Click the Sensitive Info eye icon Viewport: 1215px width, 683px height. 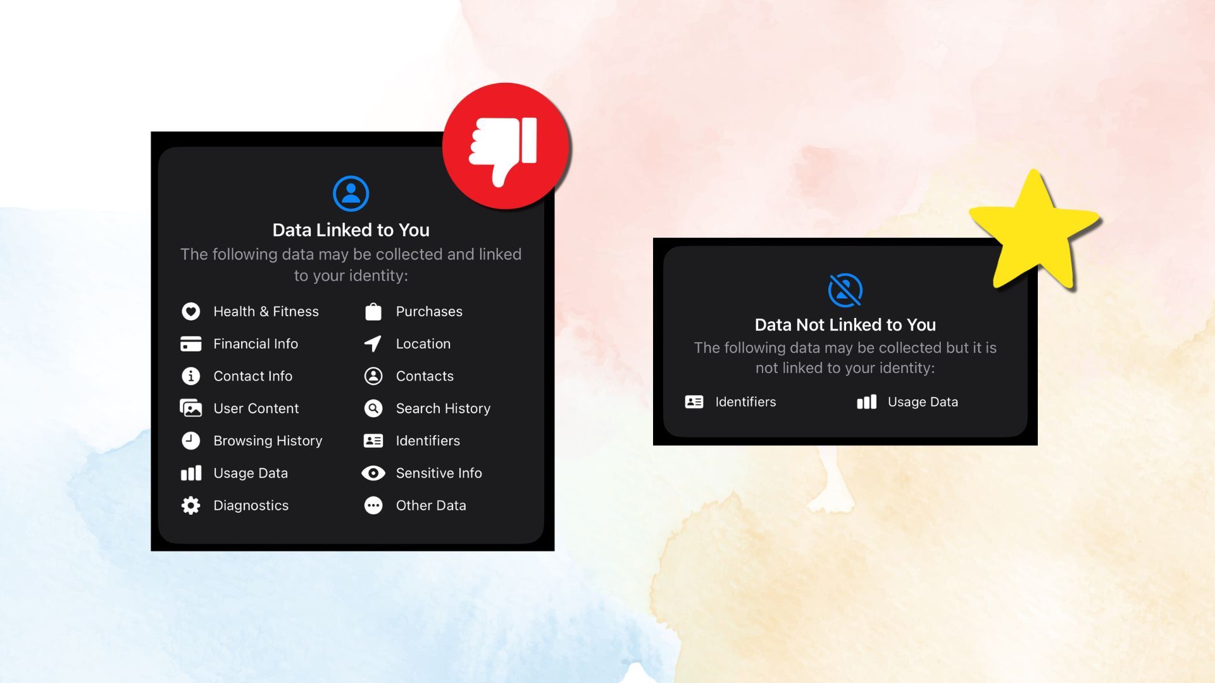(373, 473)
